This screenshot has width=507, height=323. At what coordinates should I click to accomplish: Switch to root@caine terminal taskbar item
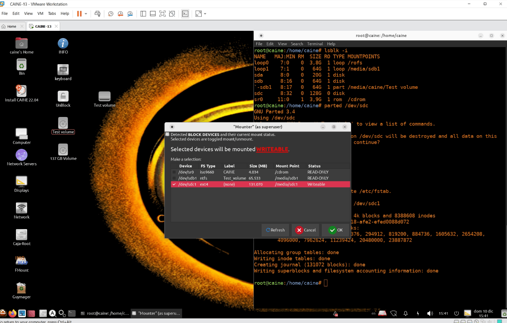click(104, 313)
